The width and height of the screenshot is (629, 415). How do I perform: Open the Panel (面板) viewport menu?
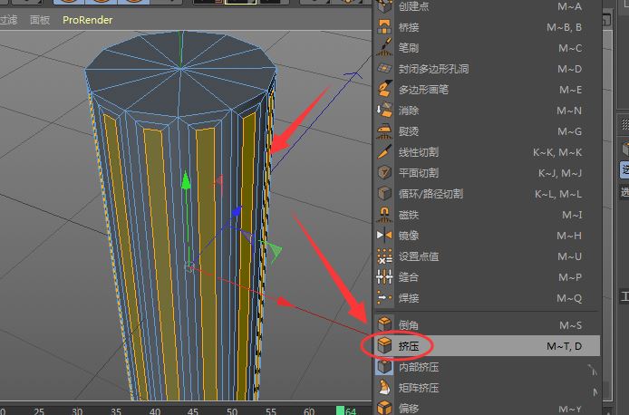tap(40, 19)
